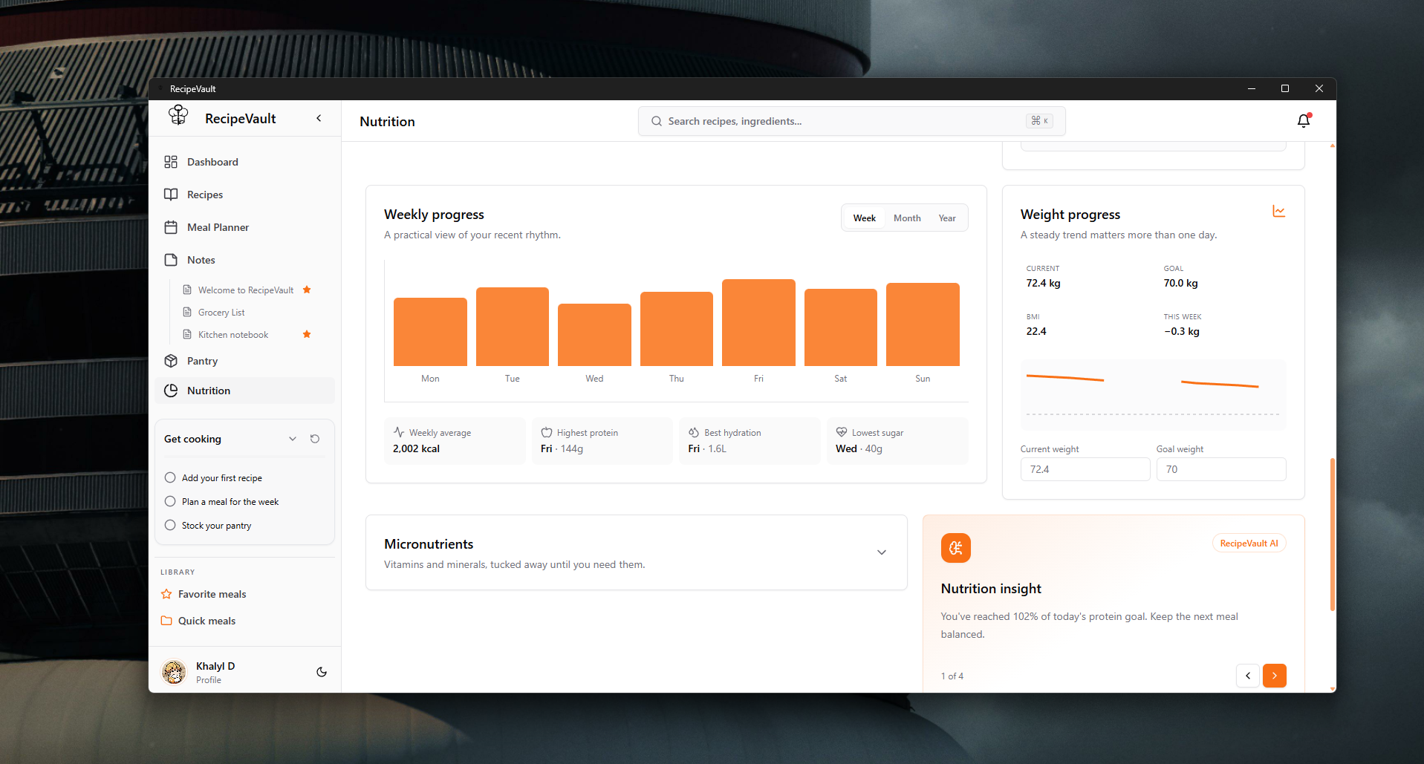Click the search recipes input field
This screenshot has width=1424, height=764.
851,121
